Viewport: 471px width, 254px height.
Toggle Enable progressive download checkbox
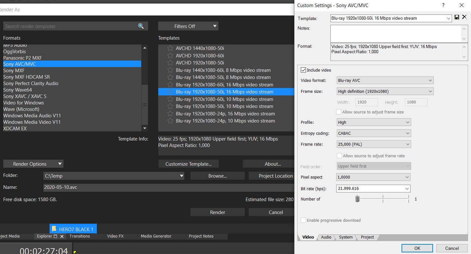303,220
